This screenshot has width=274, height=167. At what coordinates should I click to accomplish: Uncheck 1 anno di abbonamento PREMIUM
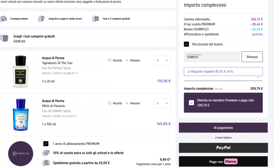(x=46, y=143)
